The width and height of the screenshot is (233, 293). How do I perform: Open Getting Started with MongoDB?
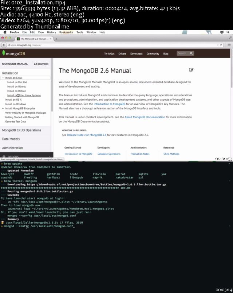pos(22,117)
